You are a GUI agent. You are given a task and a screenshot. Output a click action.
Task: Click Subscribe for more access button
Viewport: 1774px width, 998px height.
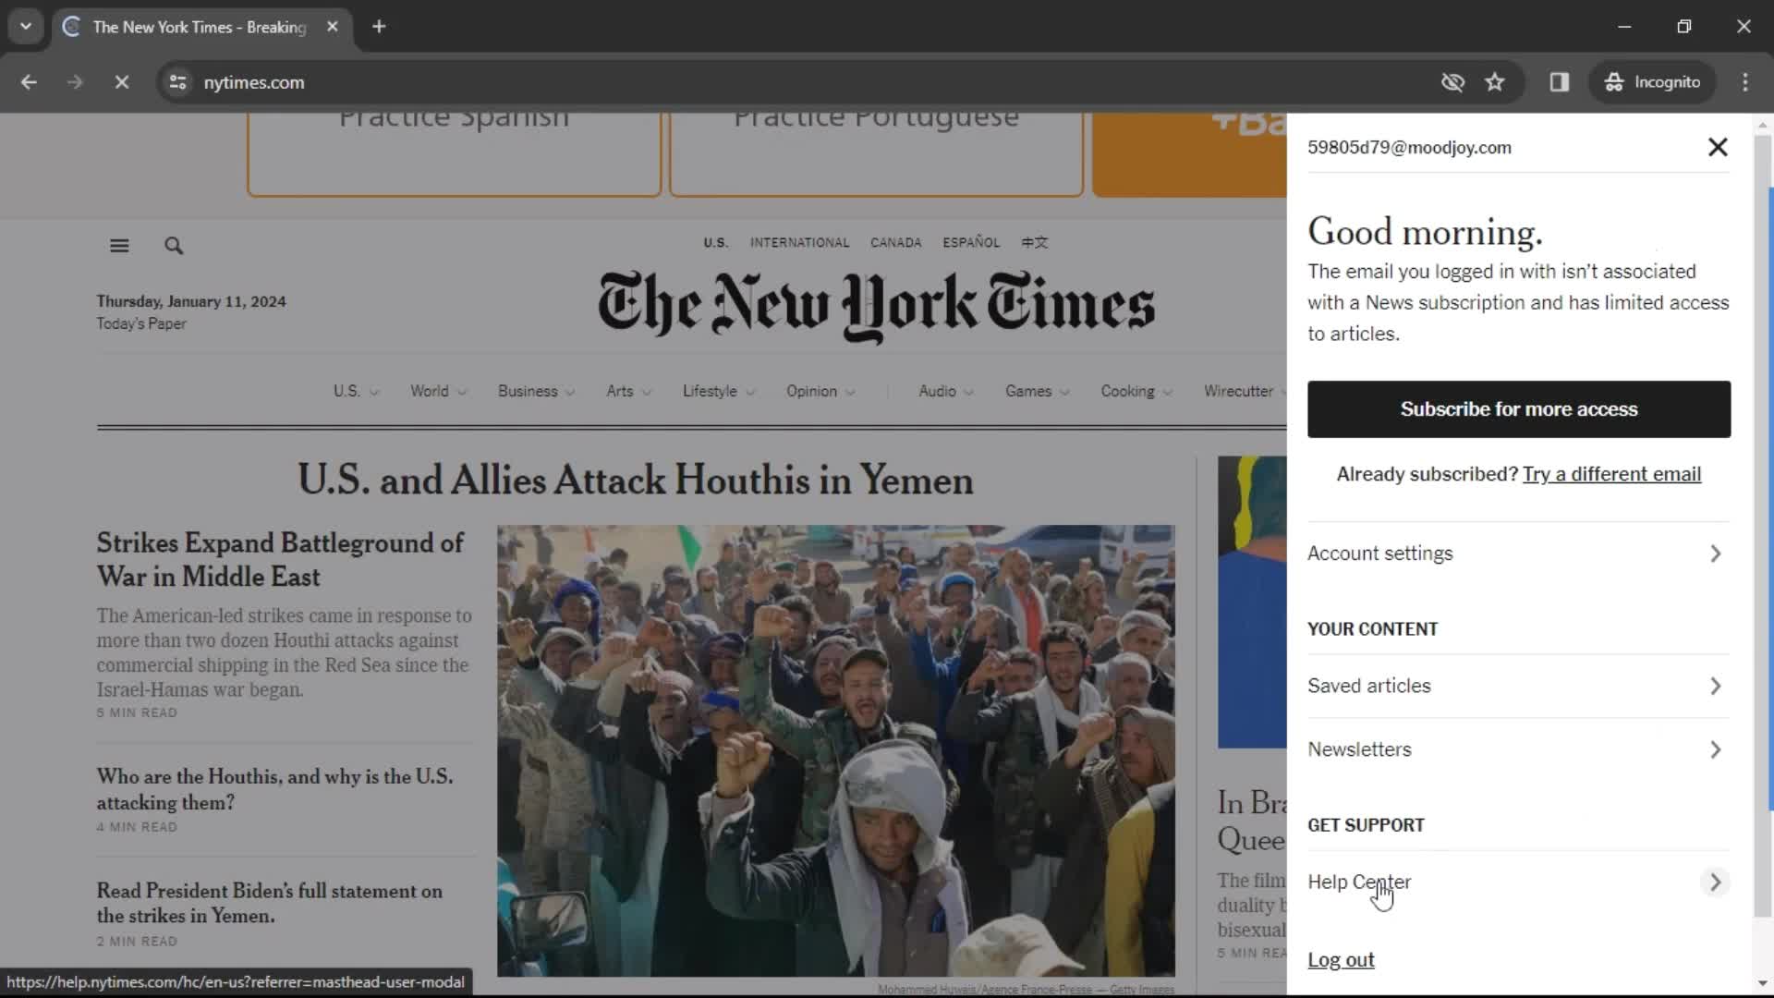[1519, 408]
